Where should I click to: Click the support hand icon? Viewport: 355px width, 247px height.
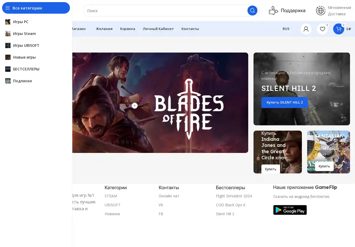(273, 11)
